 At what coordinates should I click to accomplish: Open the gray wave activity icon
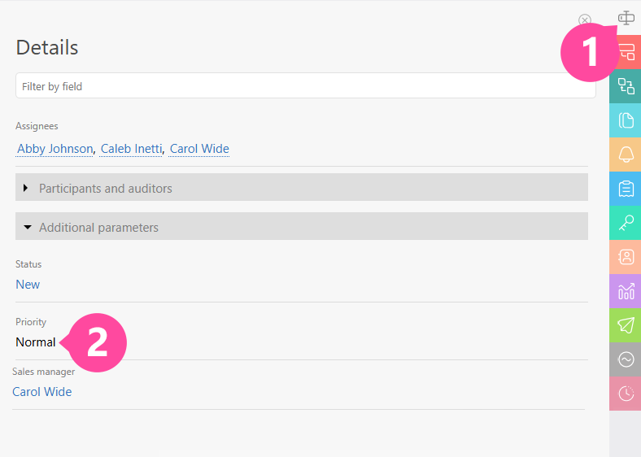(626, 359)
